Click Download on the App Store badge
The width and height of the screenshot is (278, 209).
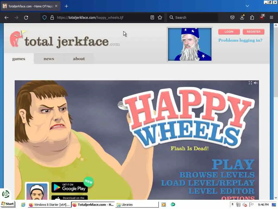[x=69, y=198]
